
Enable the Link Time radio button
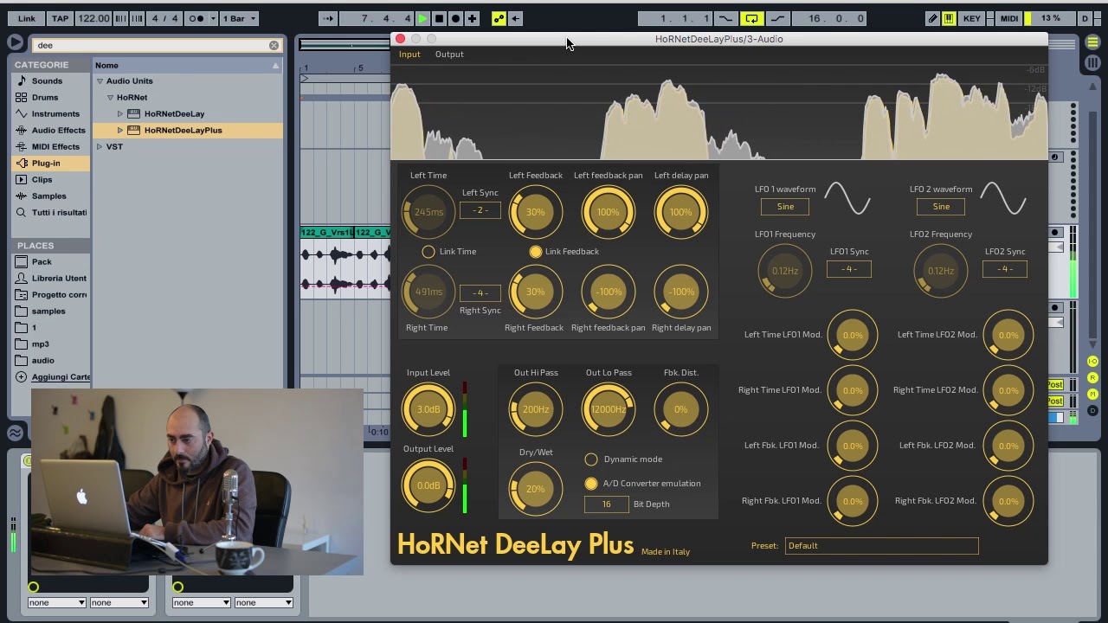tap(428, 252)
